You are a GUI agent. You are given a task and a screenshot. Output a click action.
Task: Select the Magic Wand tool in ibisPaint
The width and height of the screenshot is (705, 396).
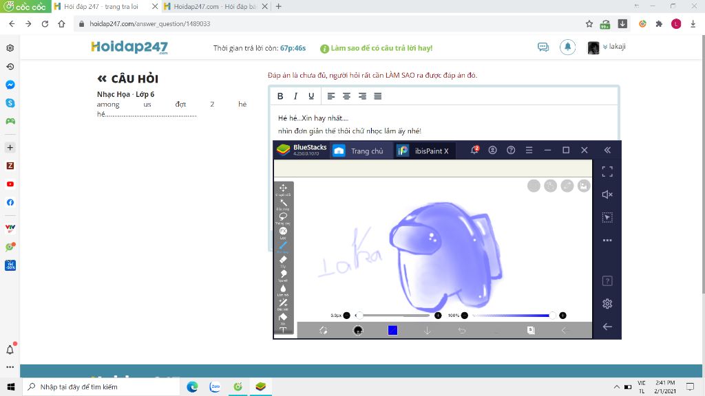tap(283, 203)
